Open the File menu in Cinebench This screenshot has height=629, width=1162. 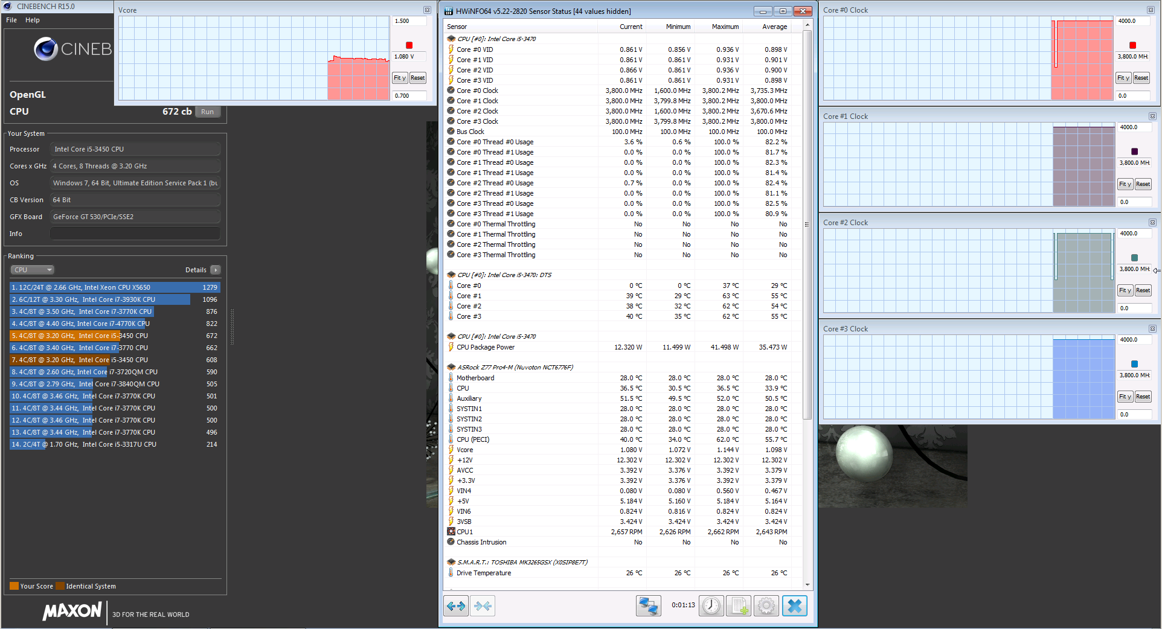[10, 20]
